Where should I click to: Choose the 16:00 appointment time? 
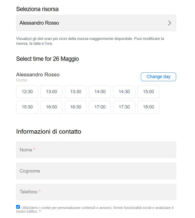51,107
